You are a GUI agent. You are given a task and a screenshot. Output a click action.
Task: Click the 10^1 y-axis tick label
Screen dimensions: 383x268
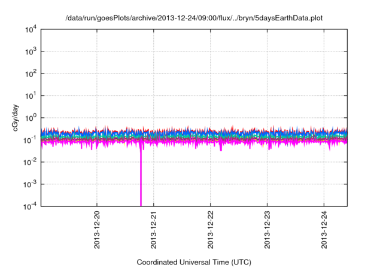tap(31, 96)
